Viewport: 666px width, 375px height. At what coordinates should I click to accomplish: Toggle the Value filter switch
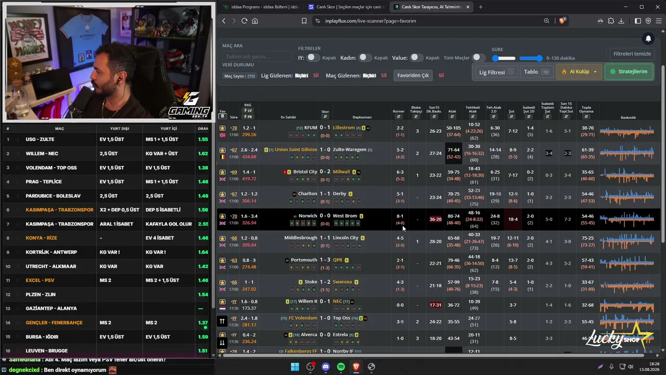coord(416,57)
